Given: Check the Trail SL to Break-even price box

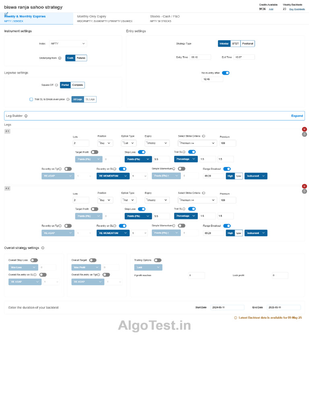Looking at the screenshot, I should click(31, 99).
